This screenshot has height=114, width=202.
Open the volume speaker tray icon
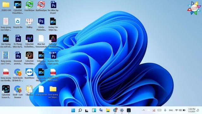tap(180, 110)
